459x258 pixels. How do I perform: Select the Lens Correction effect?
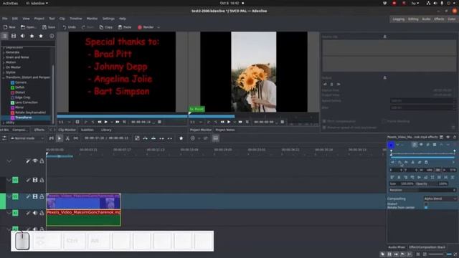tap(26, 102)
